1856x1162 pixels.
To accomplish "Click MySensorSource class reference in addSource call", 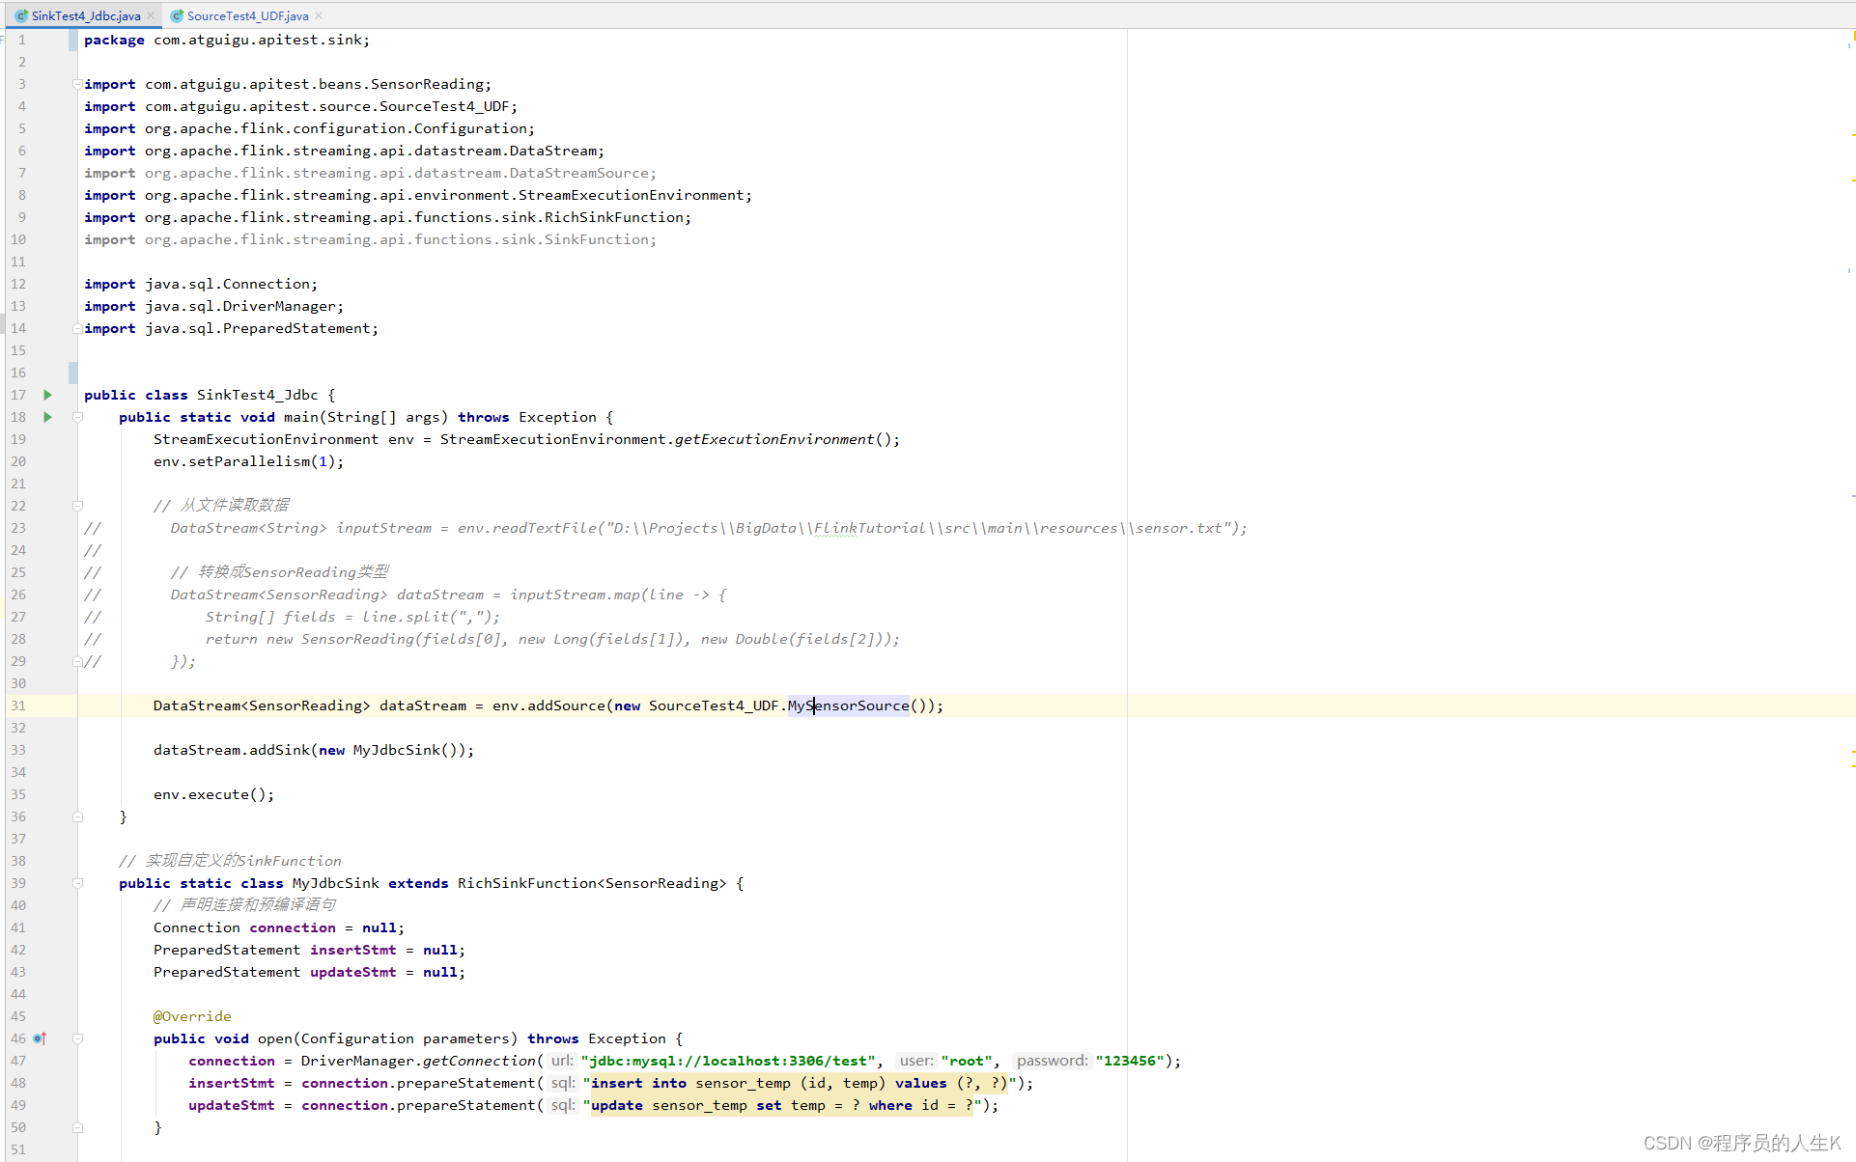I will pyautogui.click(x=848, y=705).
